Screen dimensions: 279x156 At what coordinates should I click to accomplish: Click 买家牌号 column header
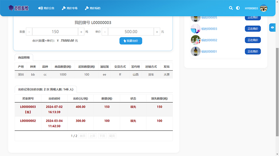point(28,98)
